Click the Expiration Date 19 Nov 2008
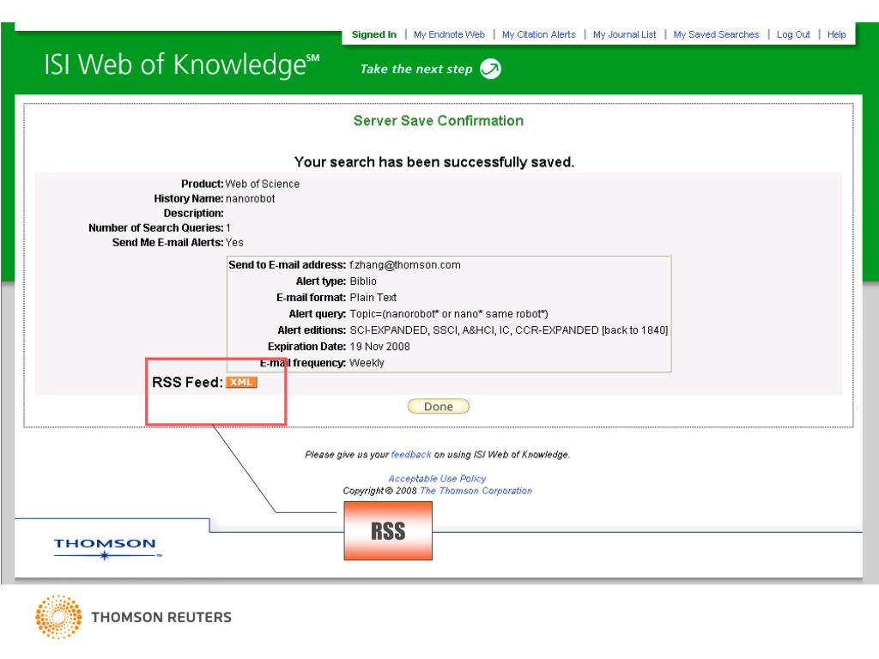This screenshot has width=879, height=659. 379,347
